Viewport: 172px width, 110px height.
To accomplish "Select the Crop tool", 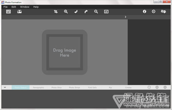I will click(x=56, y=12).
